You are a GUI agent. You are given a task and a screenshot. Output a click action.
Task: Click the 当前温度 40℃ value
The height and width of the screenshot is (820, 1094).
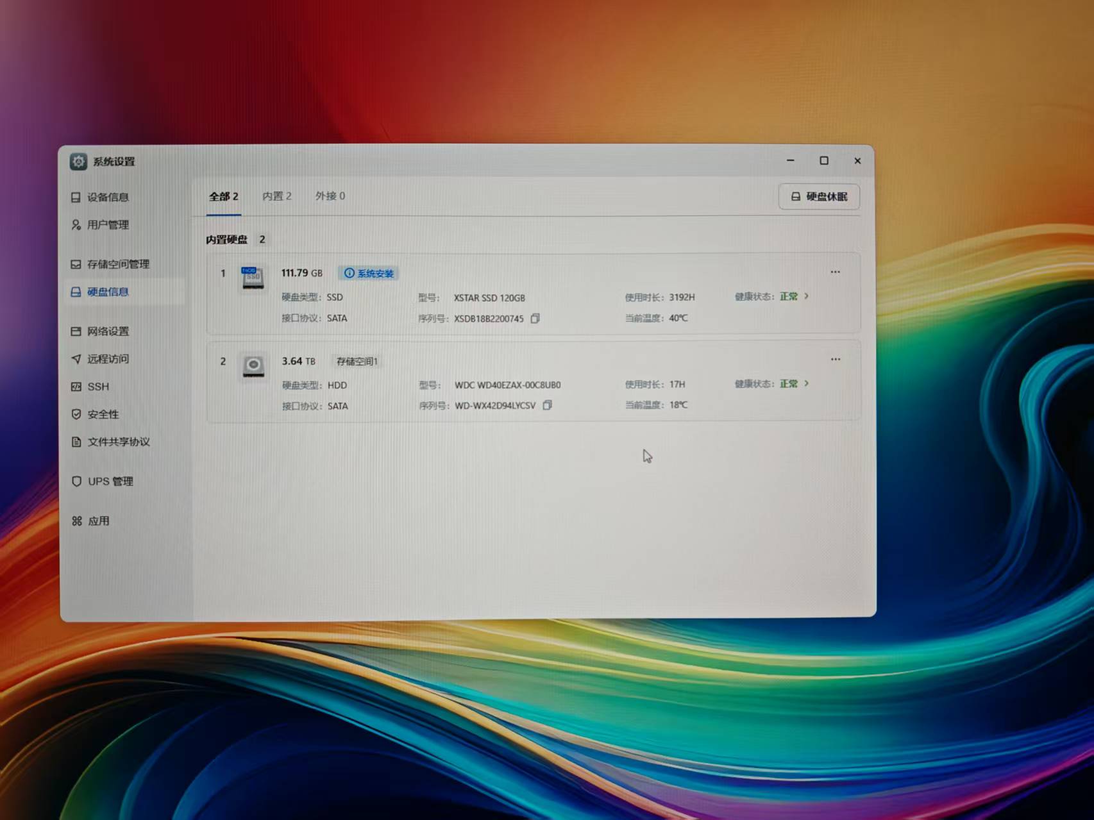click(x=678, y=318)
